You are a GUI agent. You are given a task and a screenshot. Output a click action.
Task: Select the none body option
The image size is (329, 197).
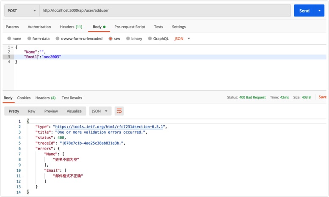click(x=14, y=38)
